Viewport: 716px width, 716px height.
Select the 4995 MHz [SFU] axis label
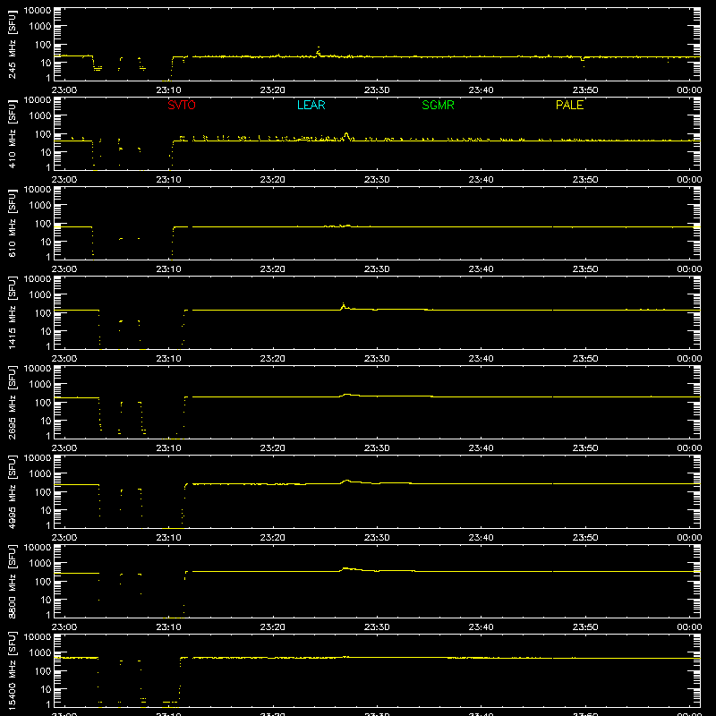(12, 491)
